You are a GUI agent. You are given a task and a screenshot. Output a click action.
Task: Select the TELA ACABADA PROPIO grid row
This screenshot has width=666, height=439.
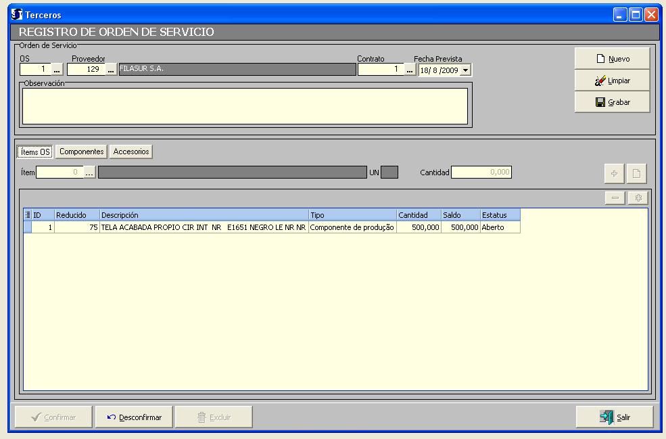[x=203, y=228]
